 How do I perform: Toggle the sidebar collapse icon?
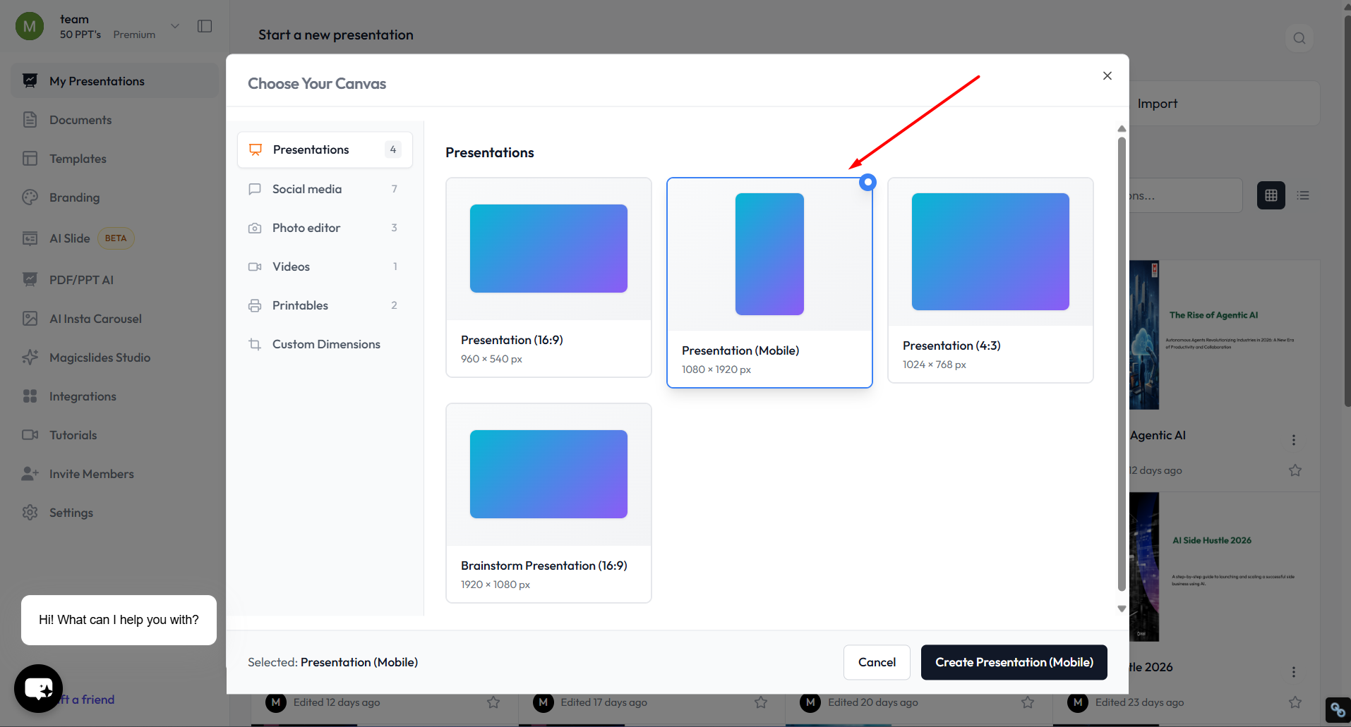point(205,26)
